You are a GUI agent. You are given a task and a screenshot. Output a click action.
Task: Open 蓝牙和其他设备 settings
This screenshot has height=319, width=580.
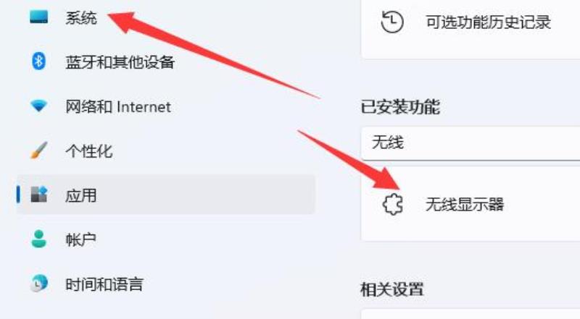click(x=120, y=62)
